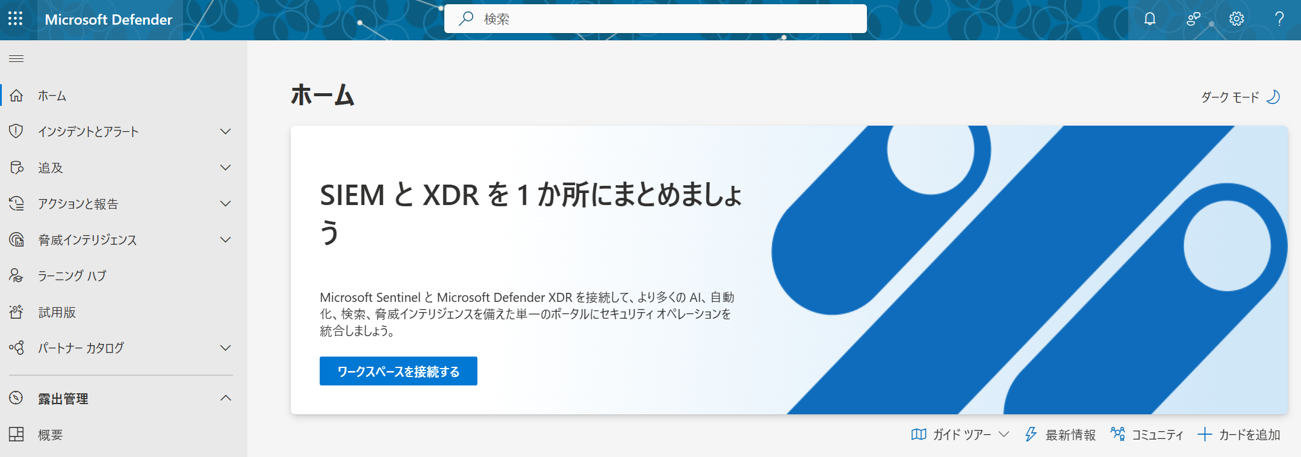
Task: Expand the インシデントとアラート chevron
Action: (226, 131)
